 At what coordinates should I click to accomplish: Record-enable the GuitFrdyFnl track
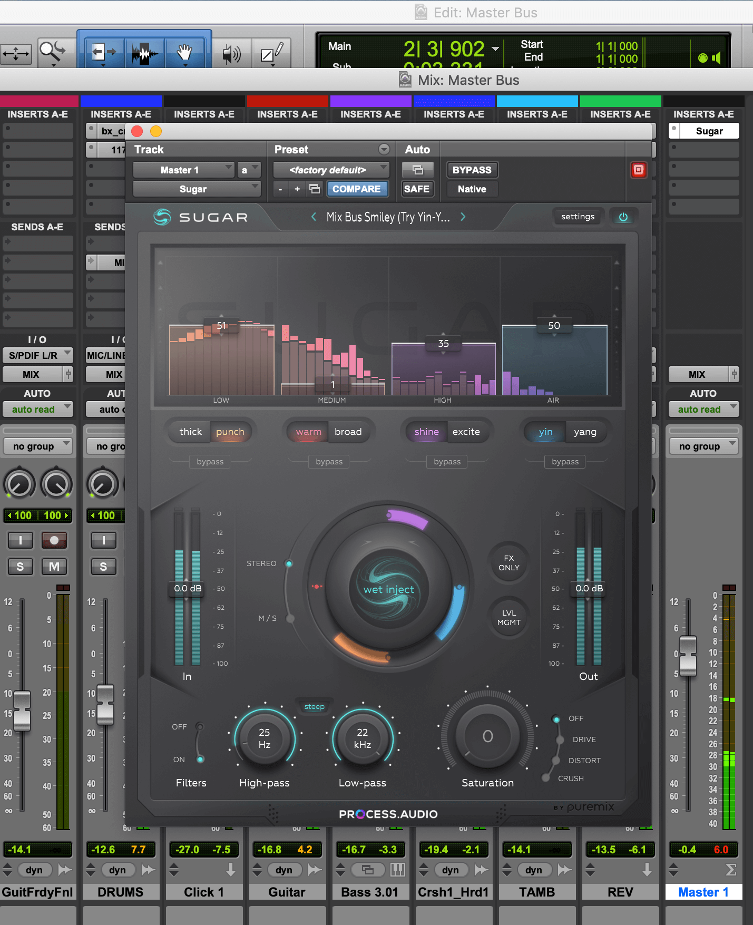(x=54, y=540)
